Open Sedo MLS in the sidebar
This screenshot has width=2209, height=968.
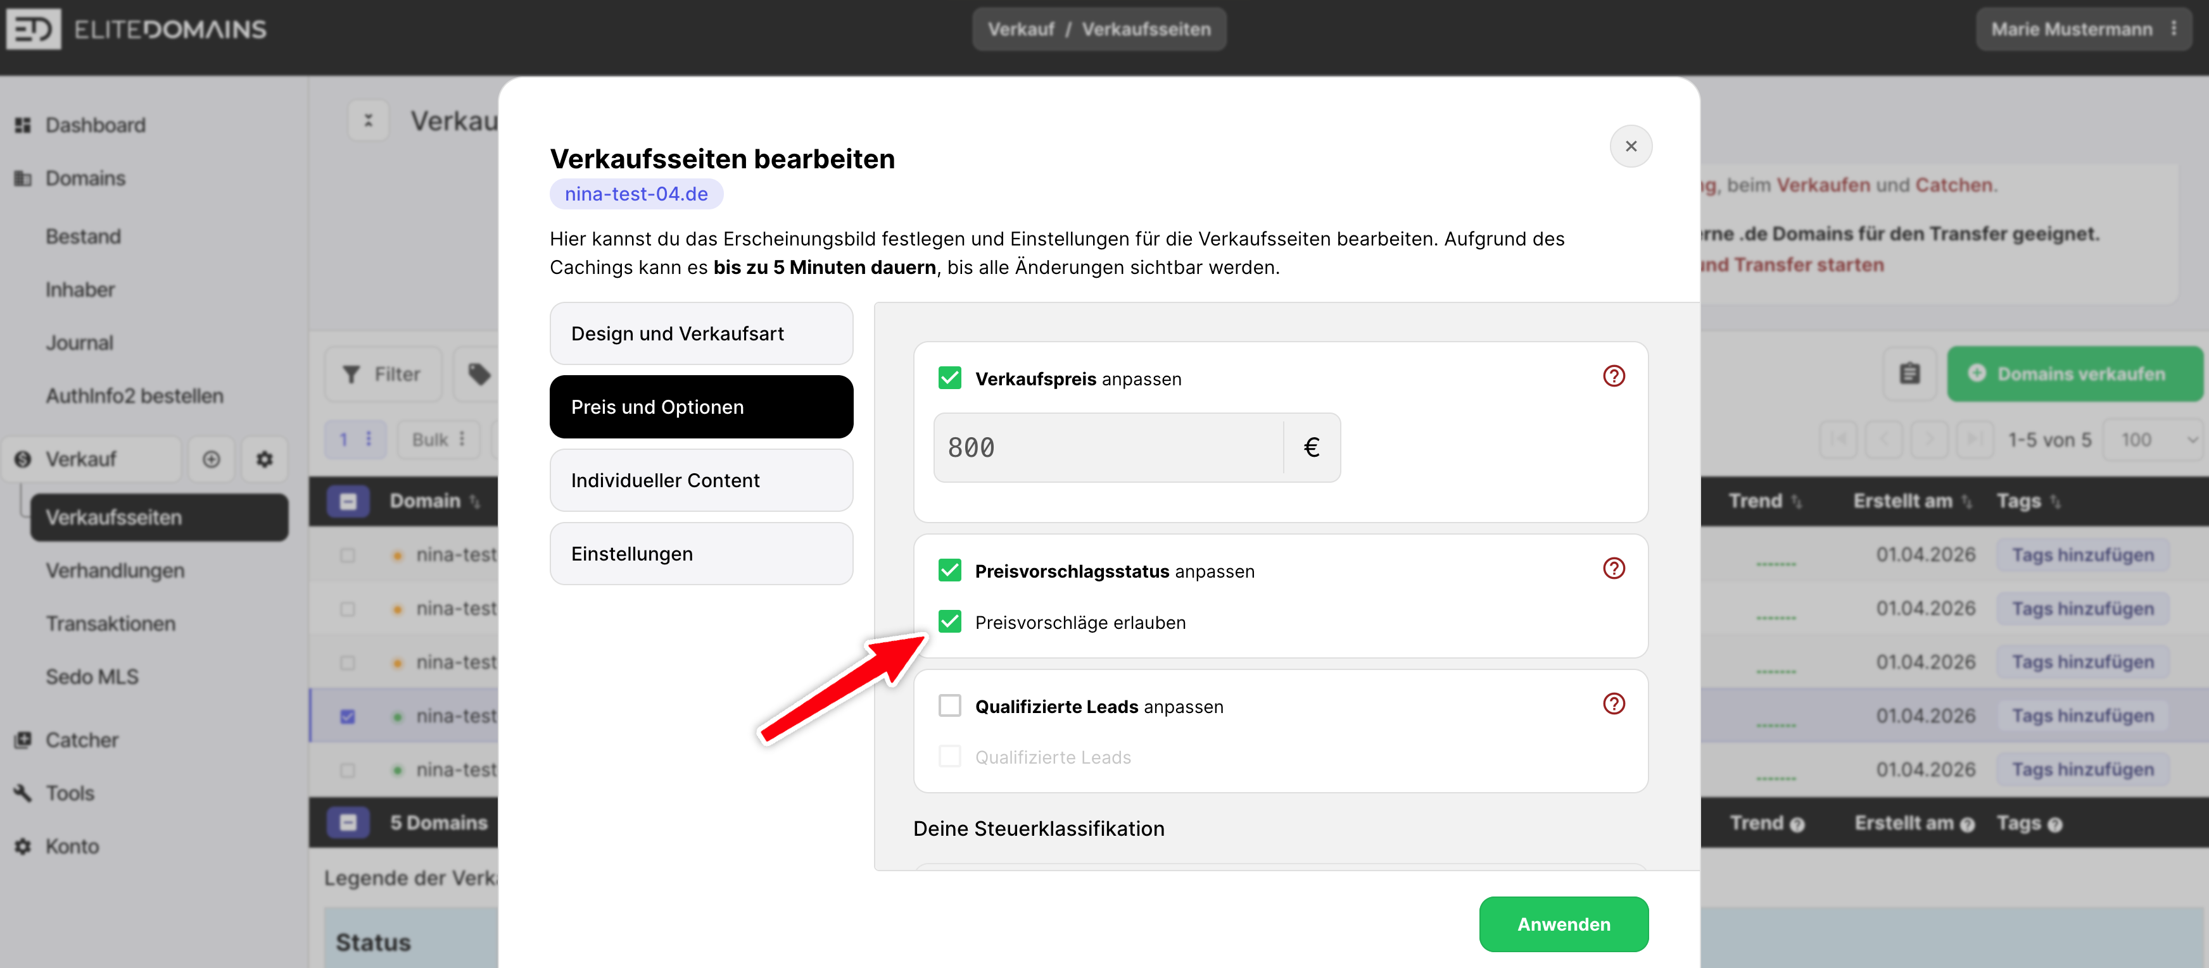[x=92, y=677]
